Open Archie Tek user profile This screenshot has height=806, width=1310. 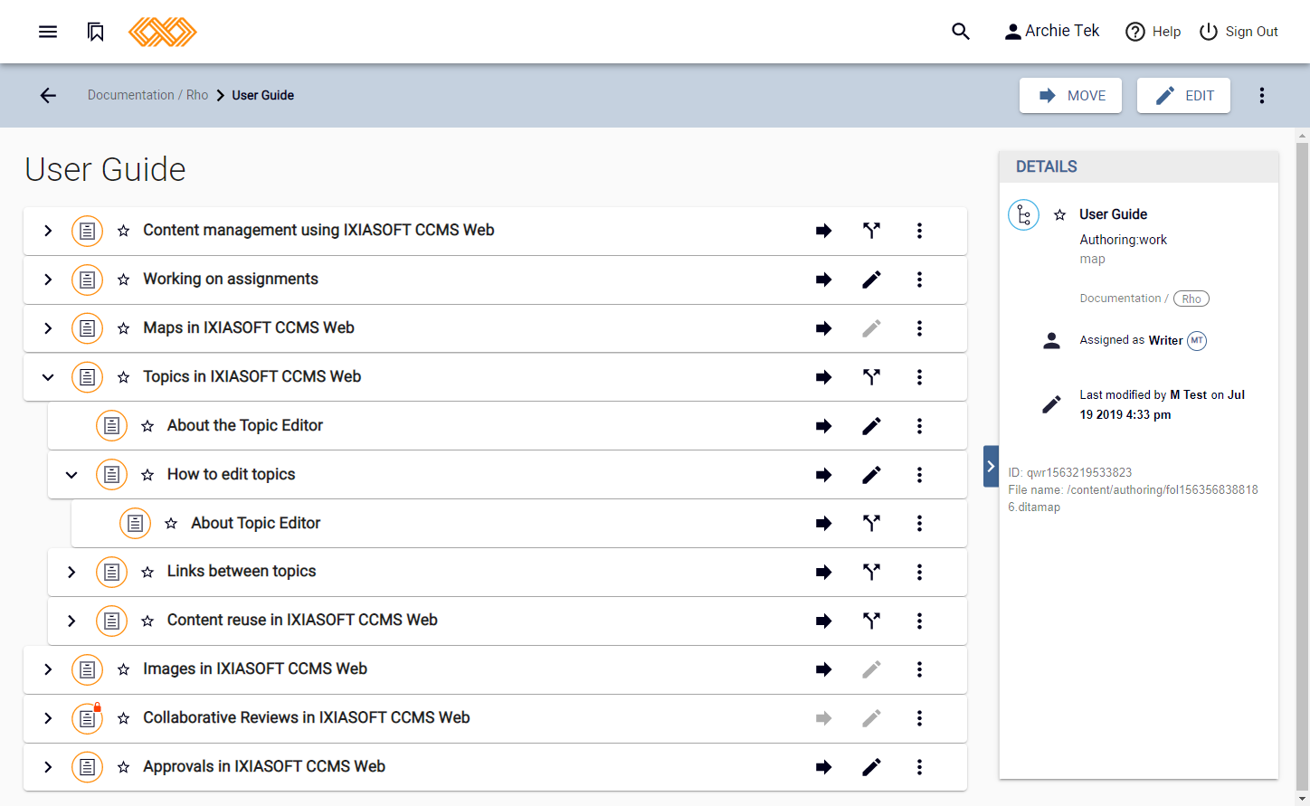pyautogui.click(x=1052, y=32)
